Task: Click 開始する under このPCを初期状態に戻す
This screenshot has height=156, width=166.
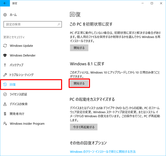Action: click(79, 48)
